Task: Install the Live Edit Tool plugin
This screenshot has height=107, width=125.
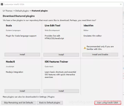Action: click(61, 55)
